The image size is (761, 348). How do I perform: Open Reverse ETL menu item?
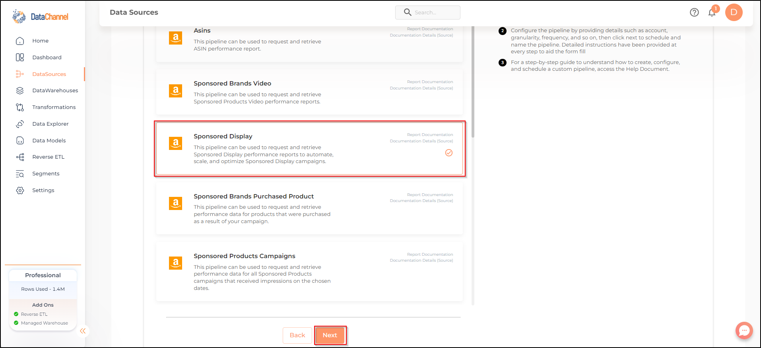click(x=49, y=157)
